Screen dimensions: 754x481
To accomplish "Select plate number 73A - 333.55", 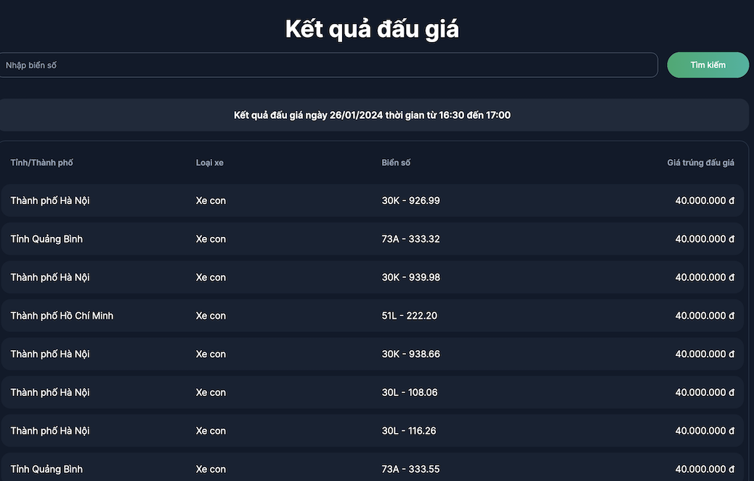I will click(x=410, y=469).
